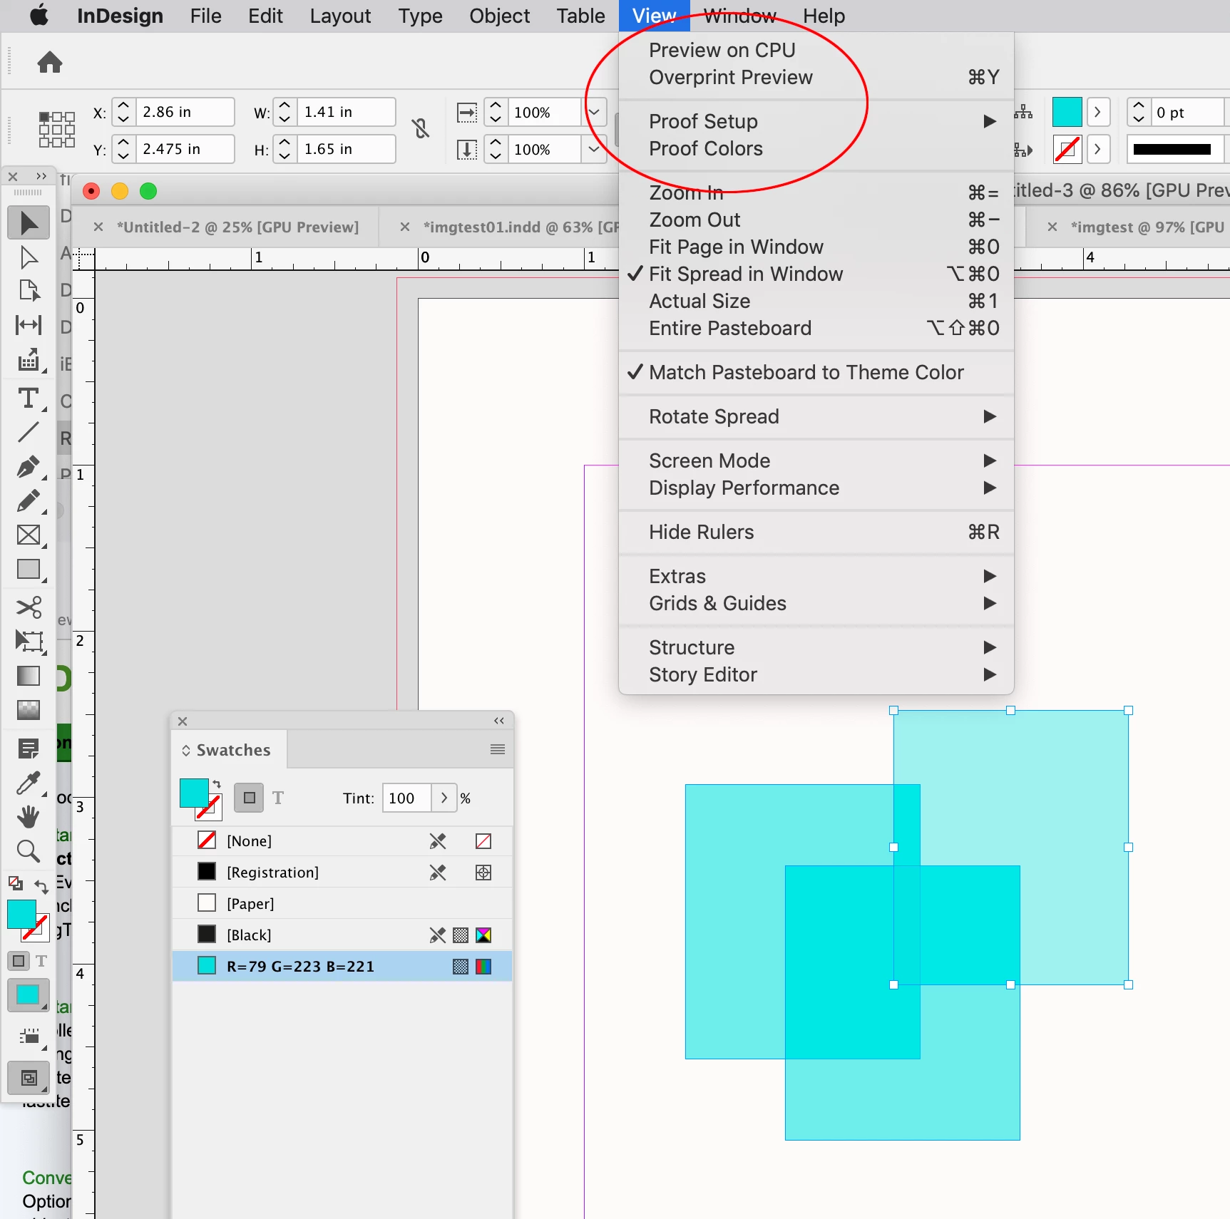Select the Direct Selection tool

point(29,257)
